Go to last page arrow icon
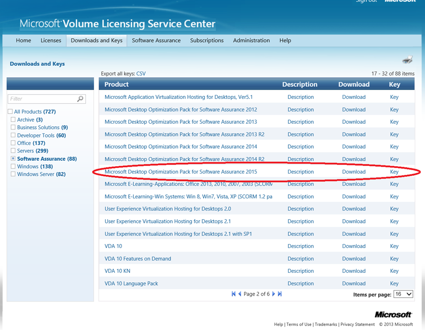Image resolution: width=425 pixels, height=330 pixels. pos(280,294)
